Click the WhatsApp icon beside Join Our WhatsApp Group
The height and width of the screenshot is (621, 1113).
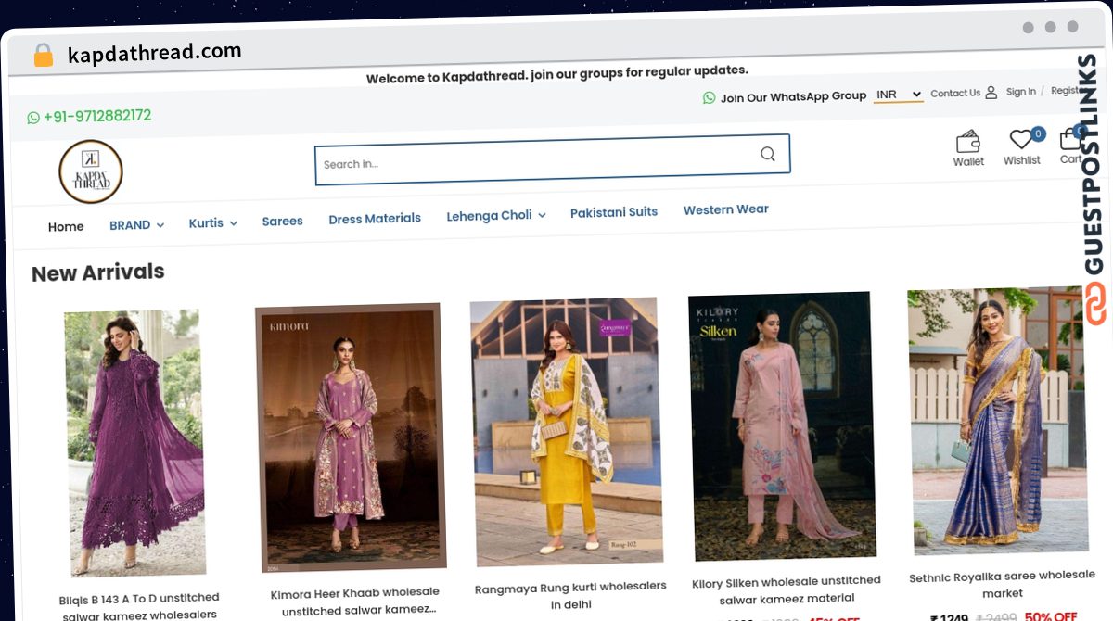[710, 97]
